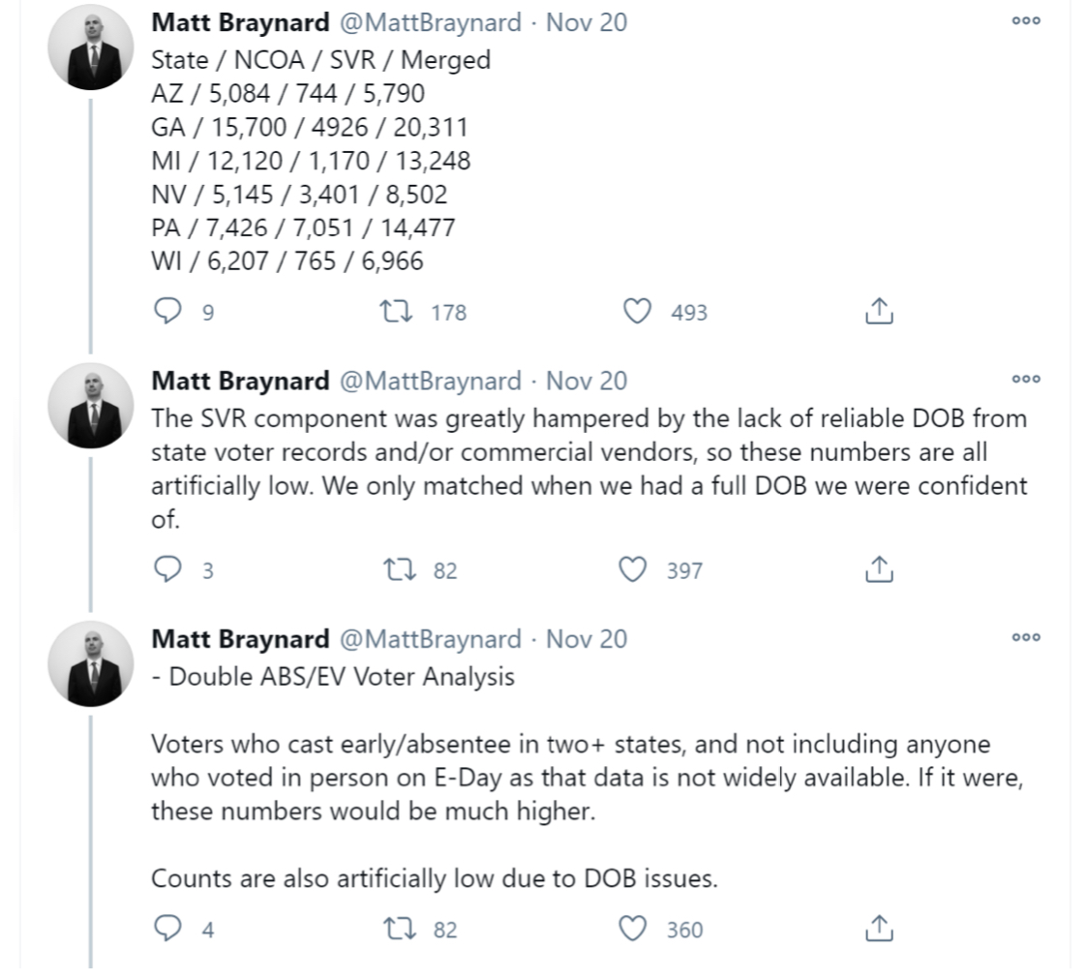Retweet the state table tweet with 178 retweets

(396, 311)
